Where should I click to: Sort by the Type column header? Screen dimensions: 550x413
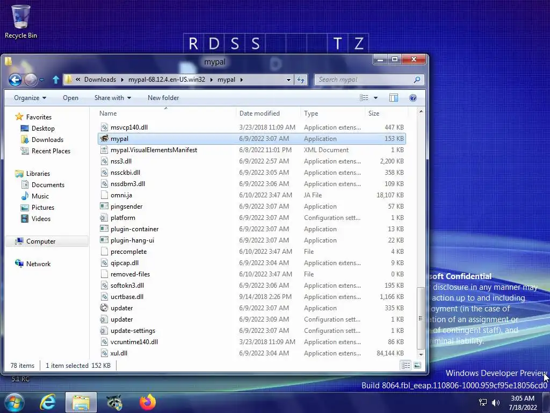coord(333,113)
